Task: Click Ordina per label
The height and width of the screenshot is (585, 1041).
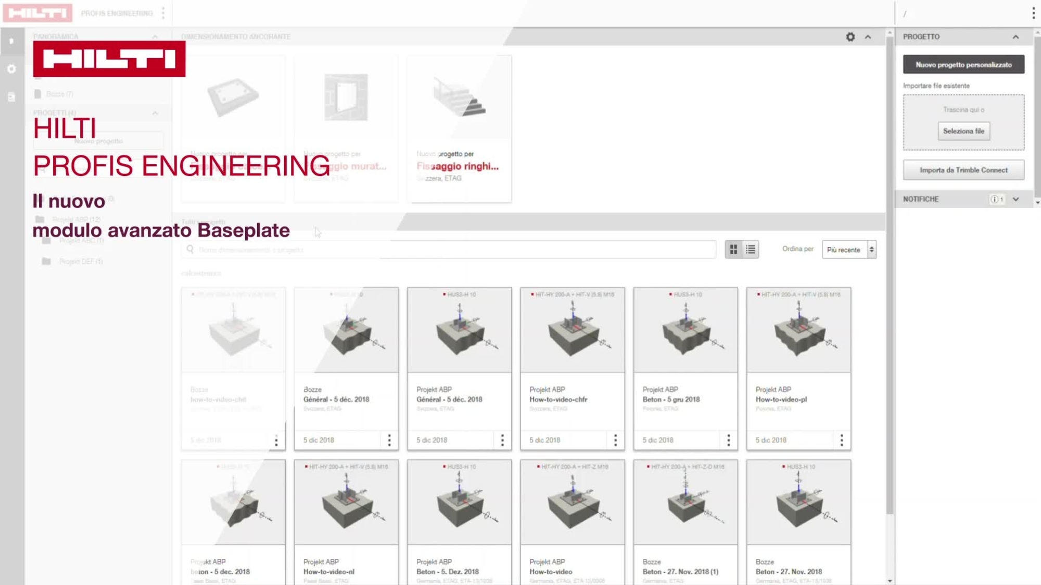Action: coord(797,249)
